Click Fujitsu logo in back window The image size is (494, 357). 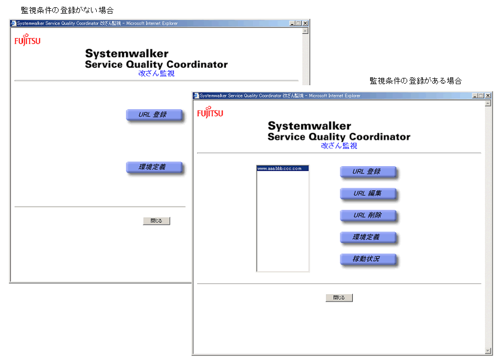[x=27, y=40]
